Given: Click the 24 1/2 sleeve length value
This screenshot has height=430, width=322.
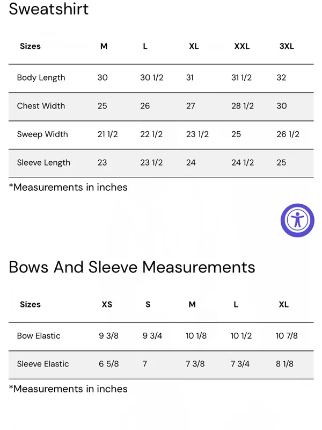Looking at the screenshot, I should pyautogui.click(x=243, y=163).
